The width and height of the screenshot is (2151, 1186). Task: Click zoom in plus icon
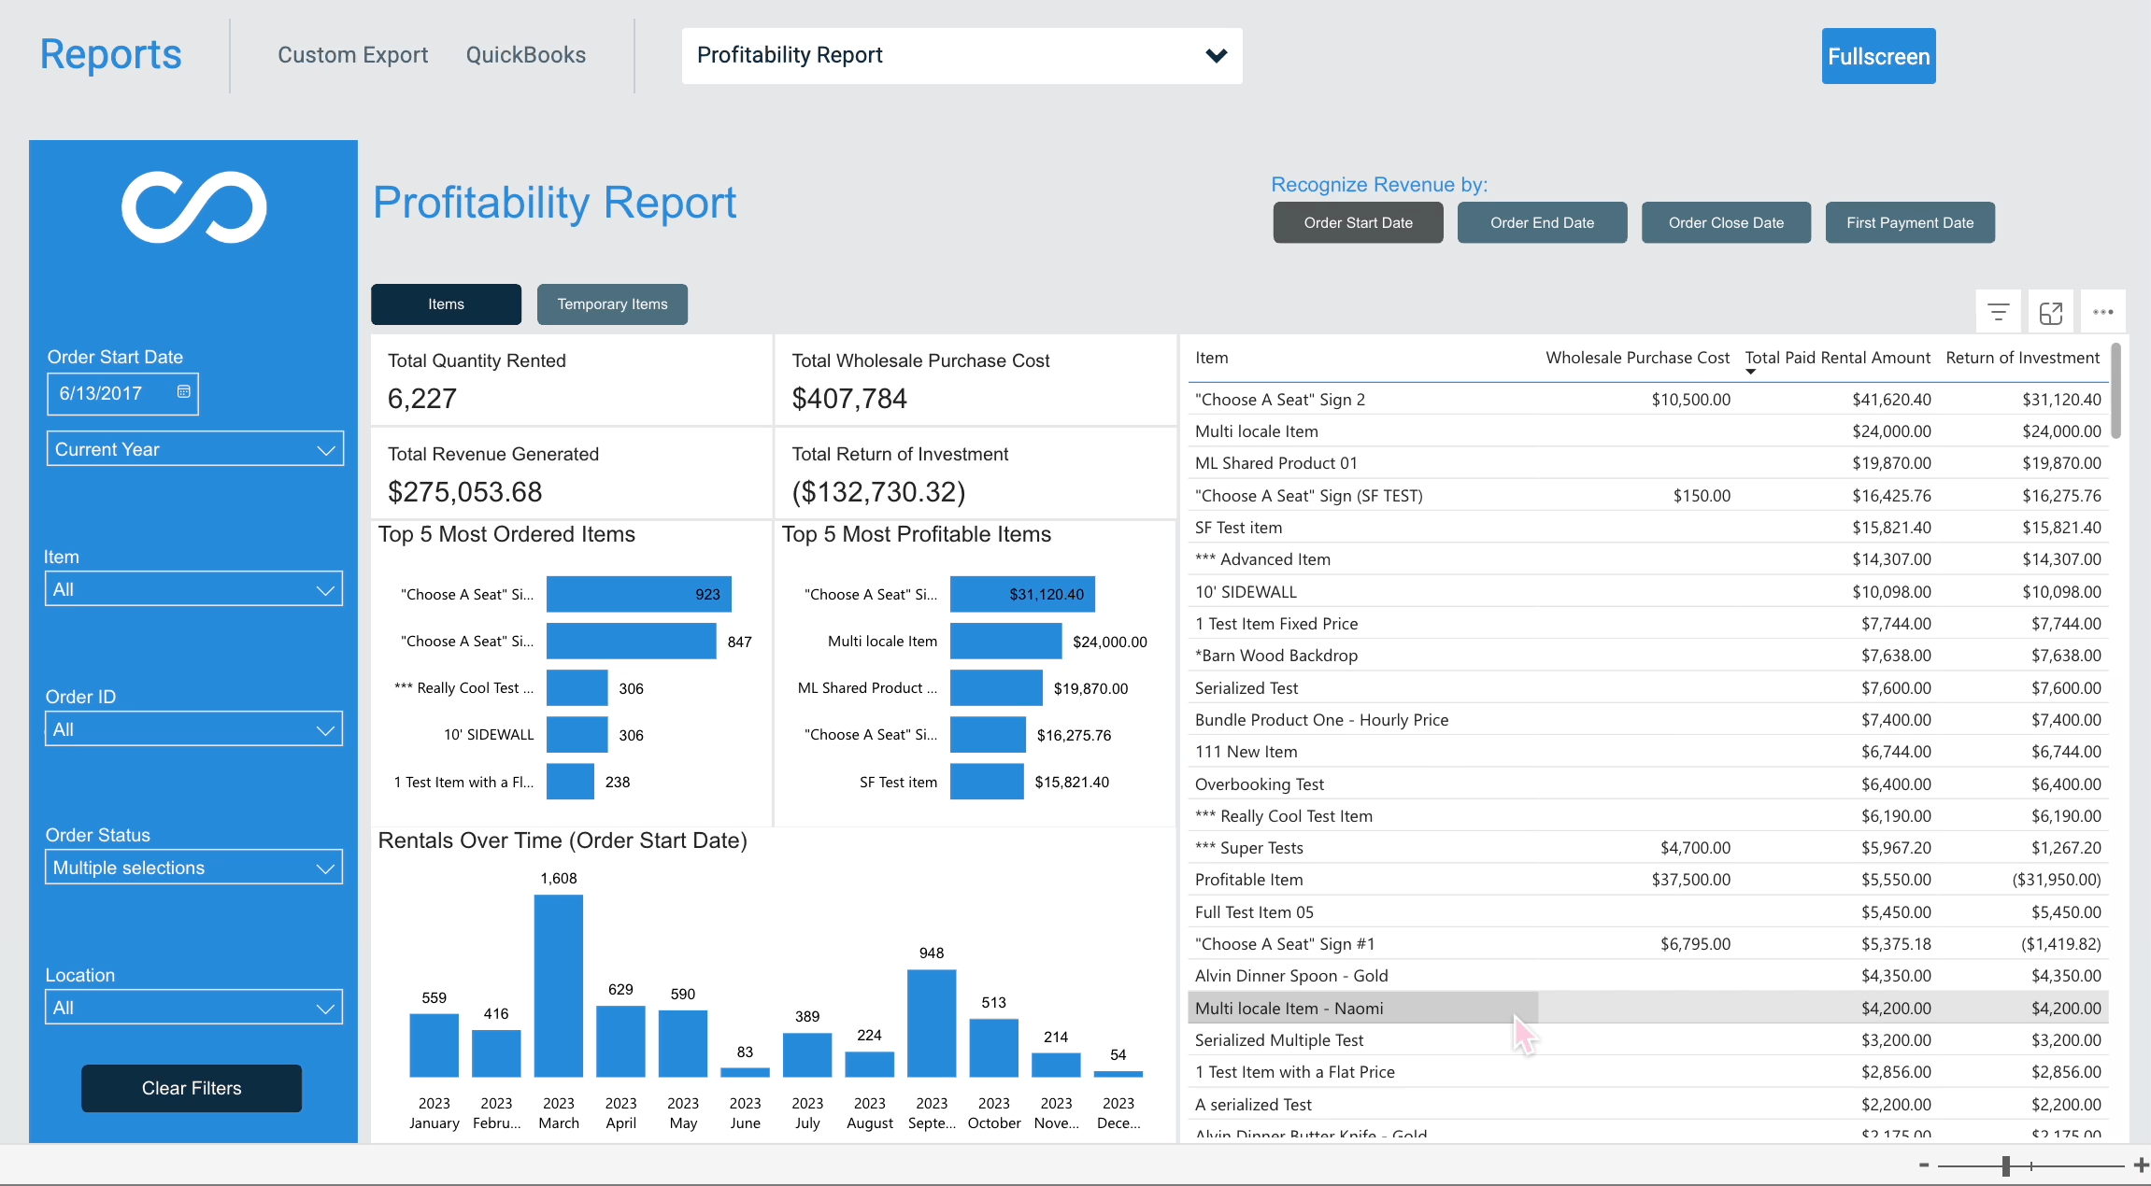pyautogui.click(x=2141, y=1165)
